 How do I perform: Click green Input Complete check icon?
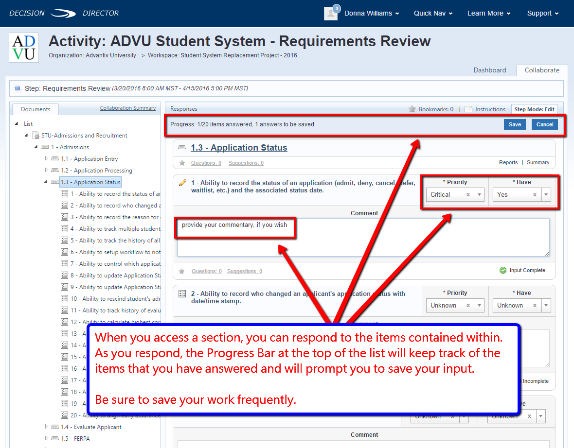(503, 270)
